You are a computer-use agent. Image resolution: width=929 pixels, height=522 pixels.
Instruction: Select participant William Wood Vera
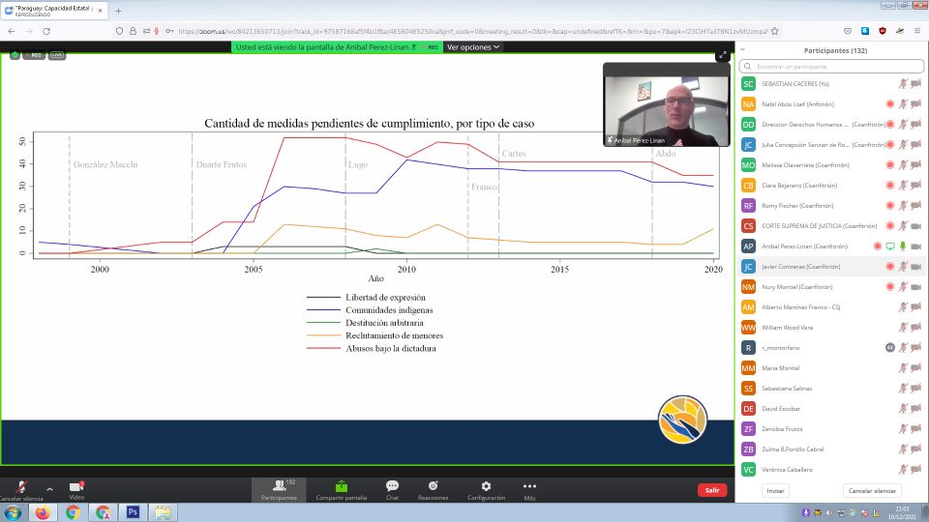(832, 328)
